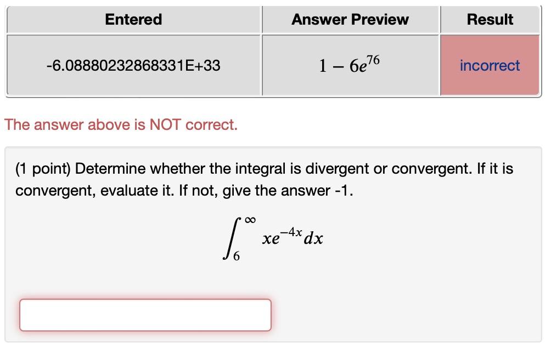
Task: Select the (1 point) label text
Action: click(43, 168)
